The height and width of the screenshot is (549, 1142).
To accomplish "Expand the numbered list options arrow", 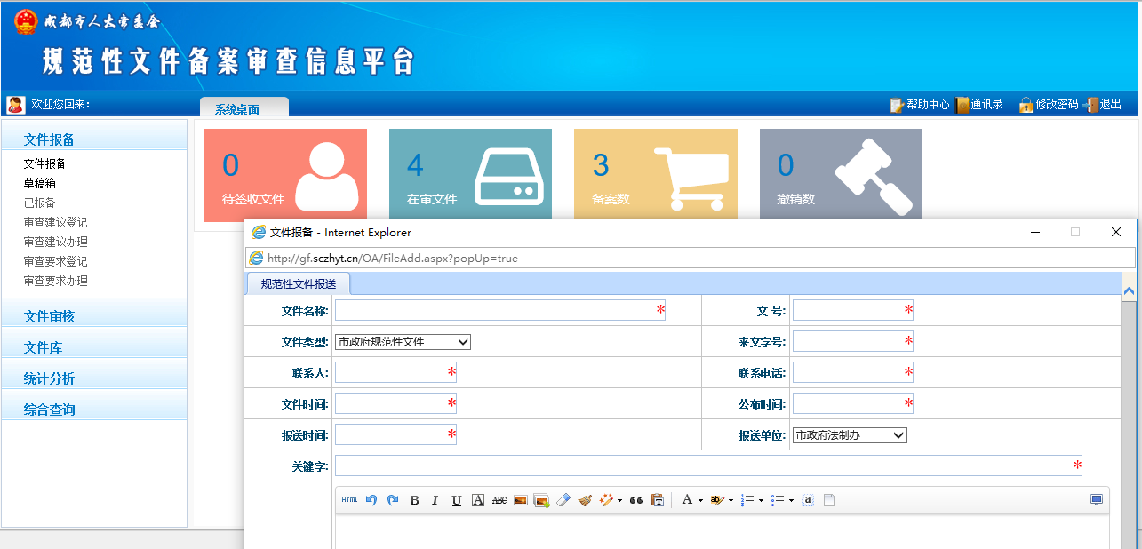I will click(762, 501).
